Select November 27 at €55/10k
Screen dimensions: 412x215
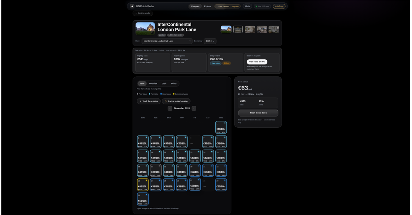point(195,184)
